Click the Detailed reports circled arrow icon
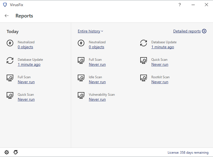213x157 pixels. click(204, 31)
